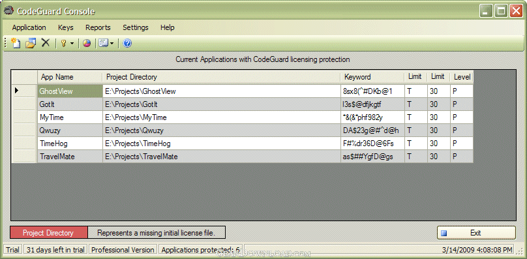This screenshot has height=259, width=527.
Task: Click the missing initial license file legend text
Action: coord(157,233)
